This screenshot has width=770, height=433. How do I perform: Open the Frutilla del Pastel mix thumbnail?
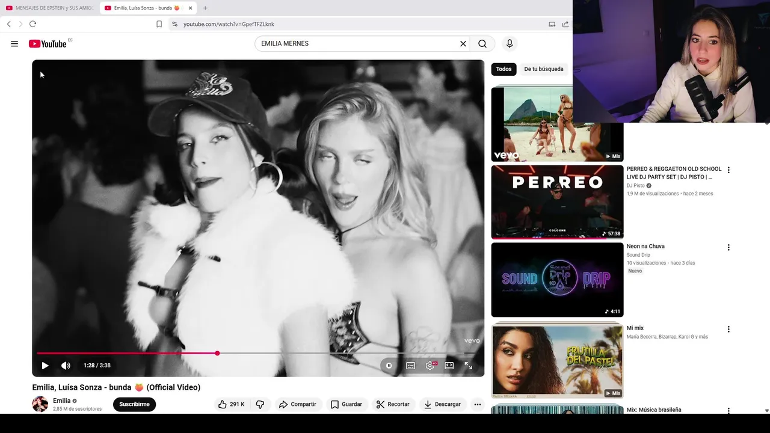[557, 361]
